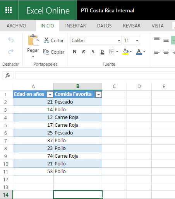Click the Cortar scissors icon

(46, 40)
